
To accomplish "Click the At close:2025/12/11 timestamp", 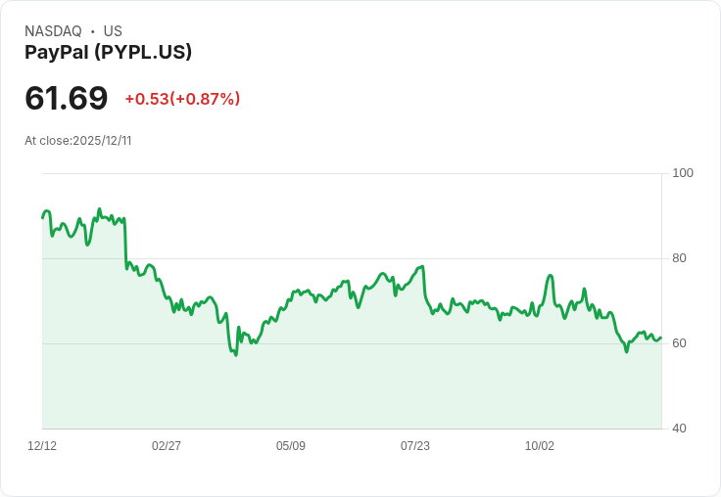I will pos(78,141).
